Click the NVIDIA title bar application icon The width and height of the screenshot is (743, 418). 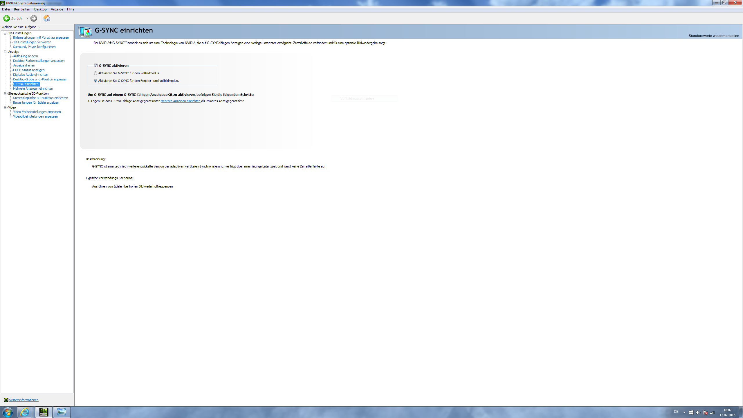coord(3,3)
